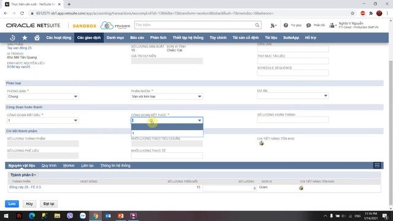Open Viber from the taskbar
Image resolution: width=393 pixels, height=221 pixels.
tap(70, 215)
